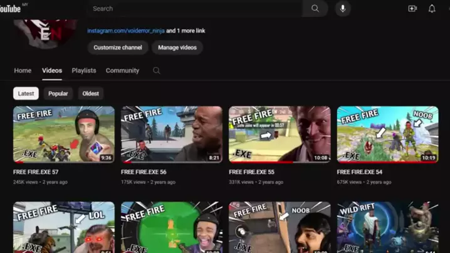Switch to the Playlists tab

(x=84, y=71)
